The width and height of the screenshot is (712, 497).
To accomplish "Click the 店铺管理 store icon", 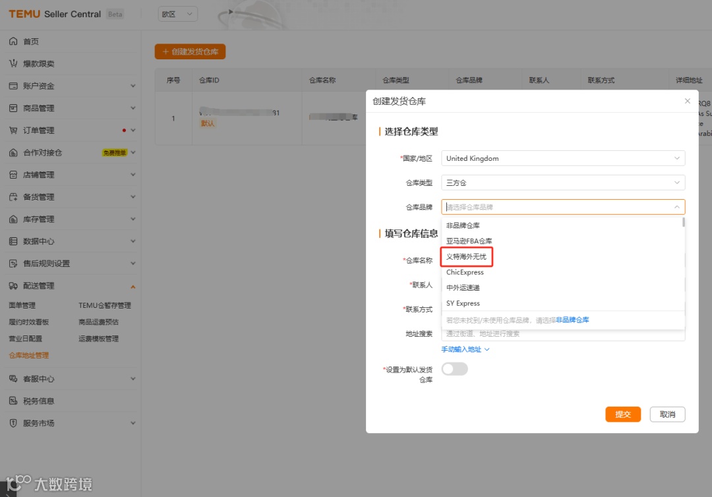I will (x=13, y=175).
